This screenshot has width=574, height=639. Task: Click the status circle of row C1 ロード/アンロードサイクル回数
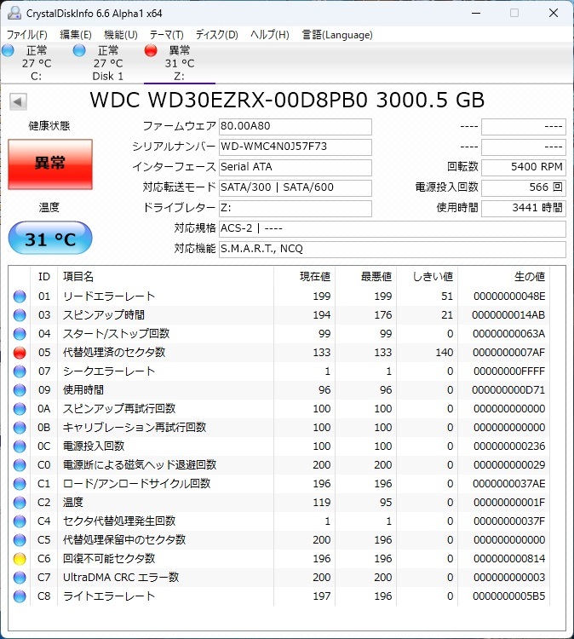(x=20, y=484)
